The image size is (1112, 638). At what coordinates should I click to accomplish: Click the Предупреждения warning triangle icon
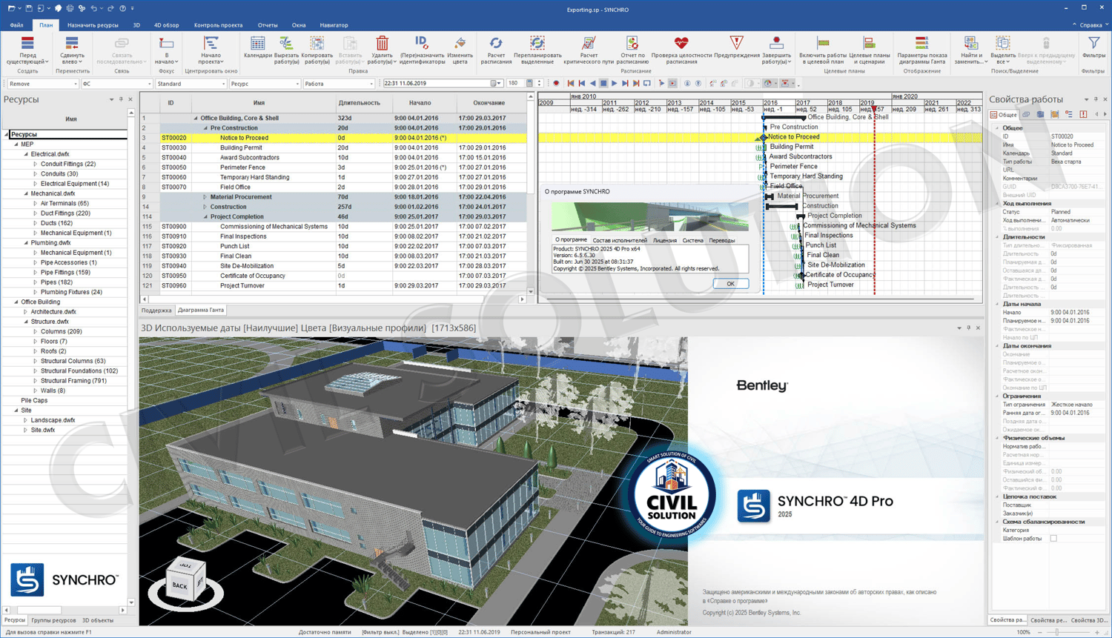pos(736,44)
